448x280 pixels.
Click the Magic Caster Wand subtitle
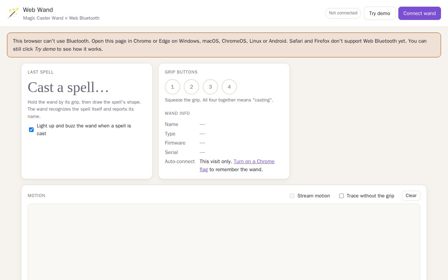click(61, 18)
